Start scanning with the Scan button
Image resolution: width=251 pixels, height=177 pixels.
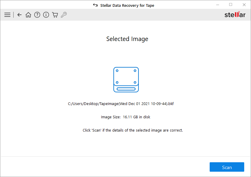click(227, 167)
